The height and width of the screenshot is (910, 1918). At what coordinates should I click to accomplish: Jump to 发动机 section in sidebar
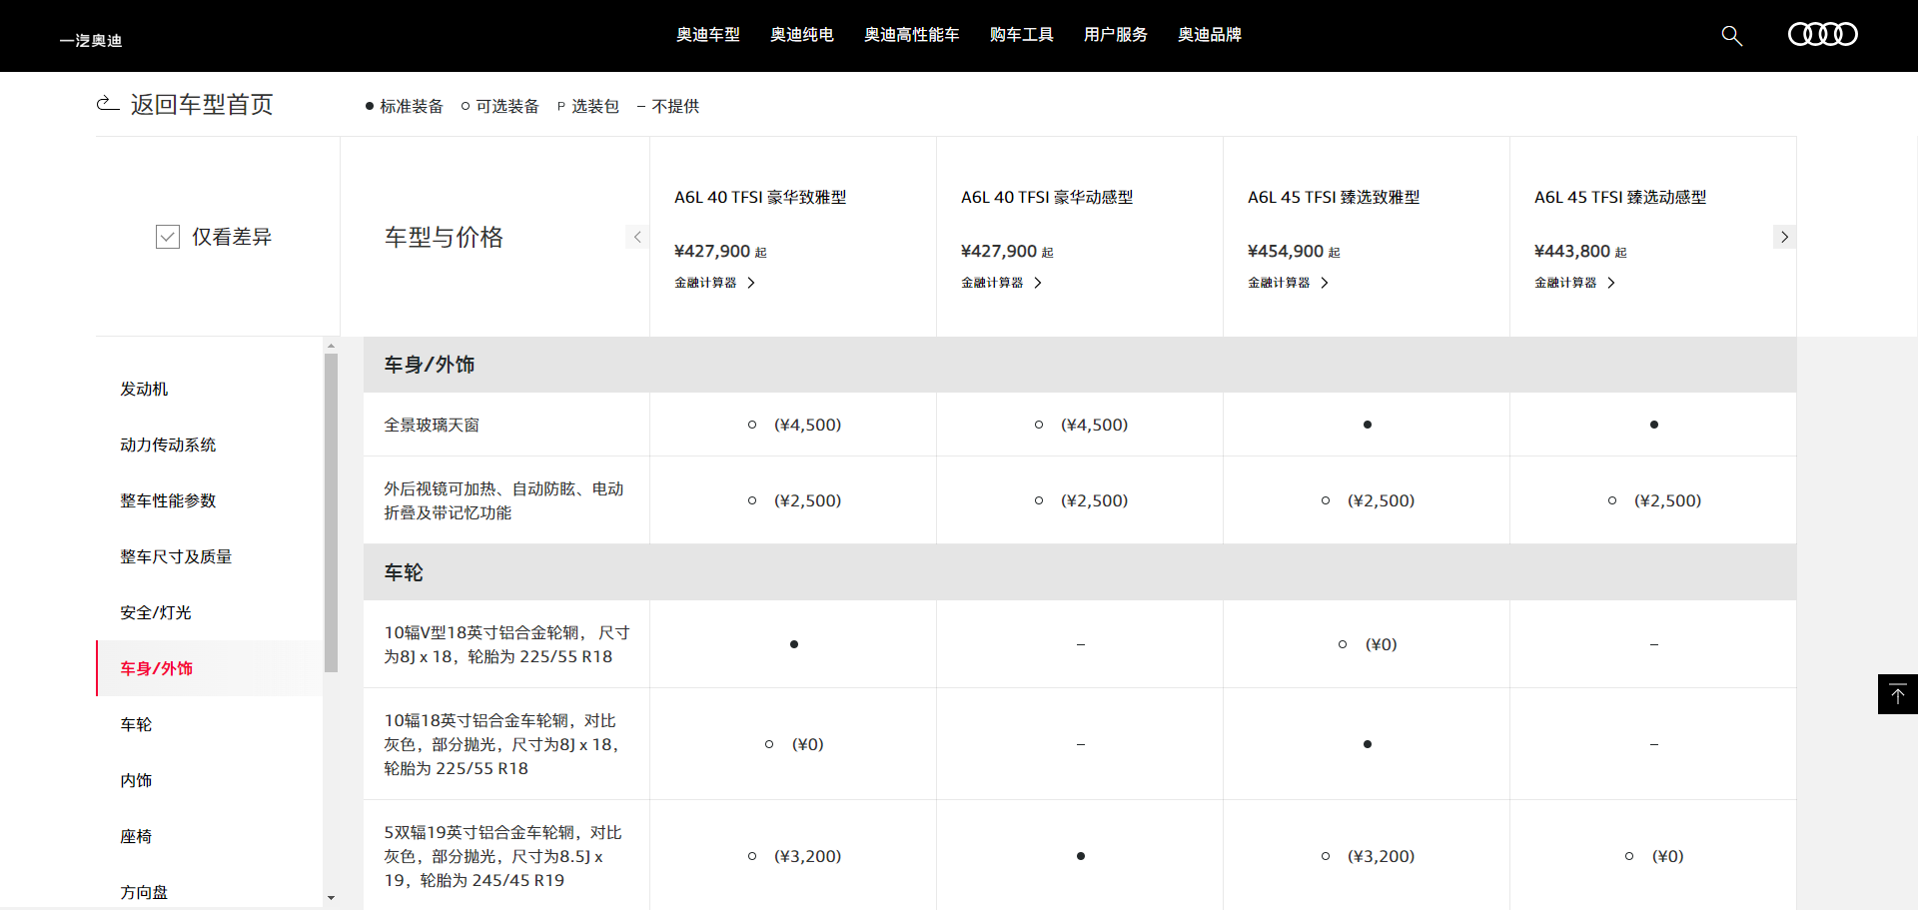(x=144, y=389)
